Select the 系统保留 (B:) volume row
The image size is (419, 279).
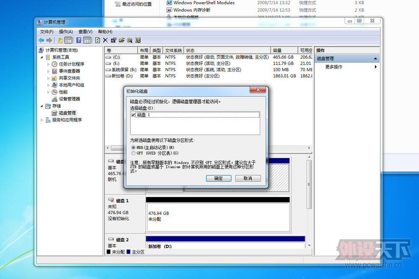coord(208,69)
